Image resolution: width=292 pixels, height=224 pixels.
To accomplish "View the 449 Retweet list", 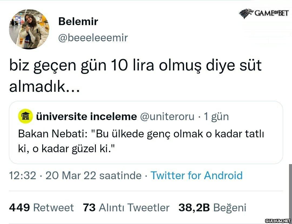I will click(41, 208).
